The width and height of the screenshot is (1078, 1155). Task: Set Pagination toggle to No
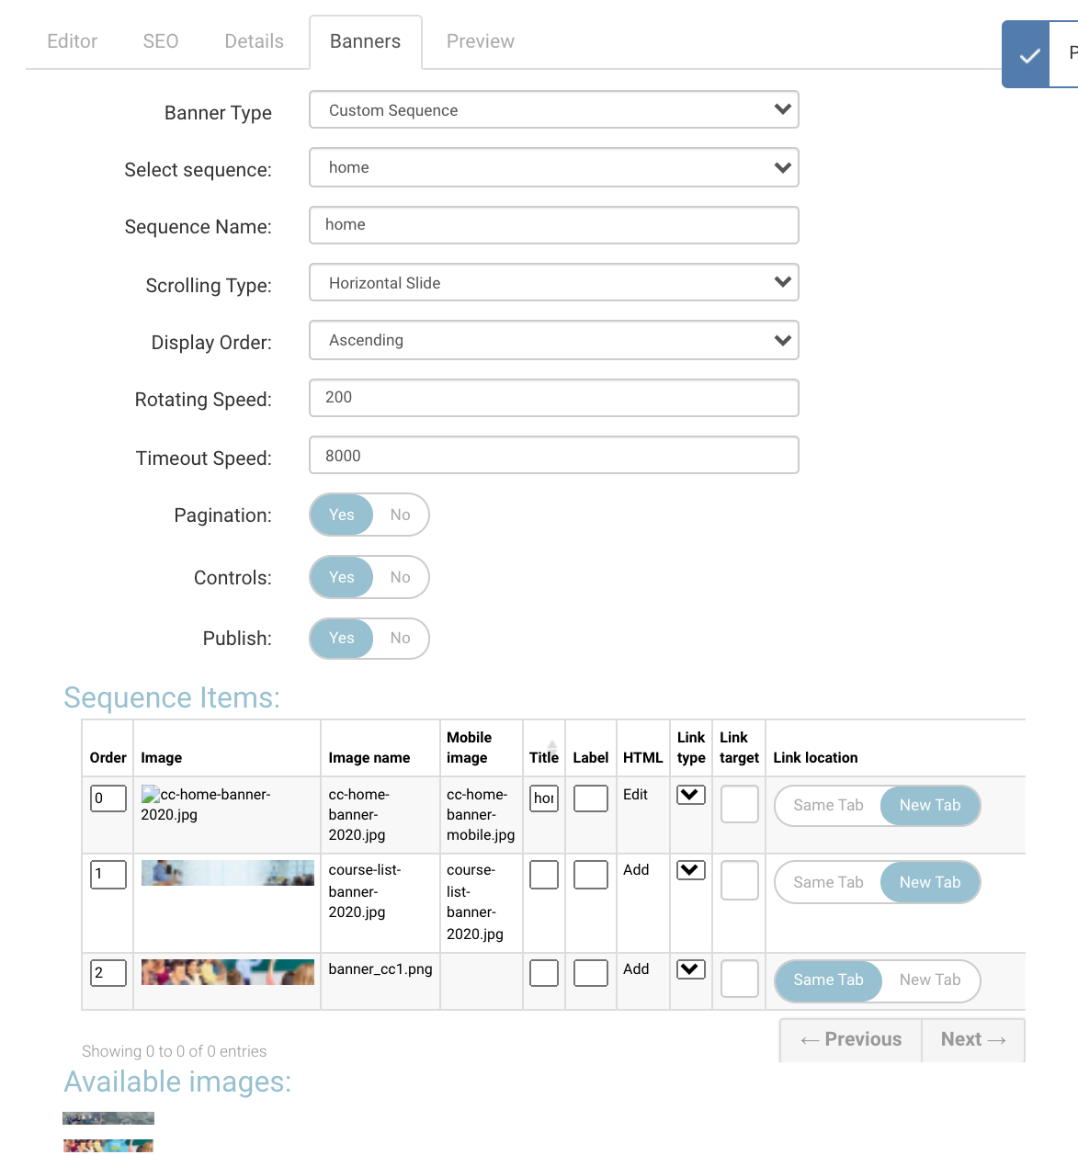(400, 515)
